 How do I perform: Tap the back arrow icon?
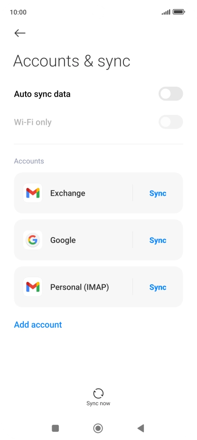tap(20, 33)
